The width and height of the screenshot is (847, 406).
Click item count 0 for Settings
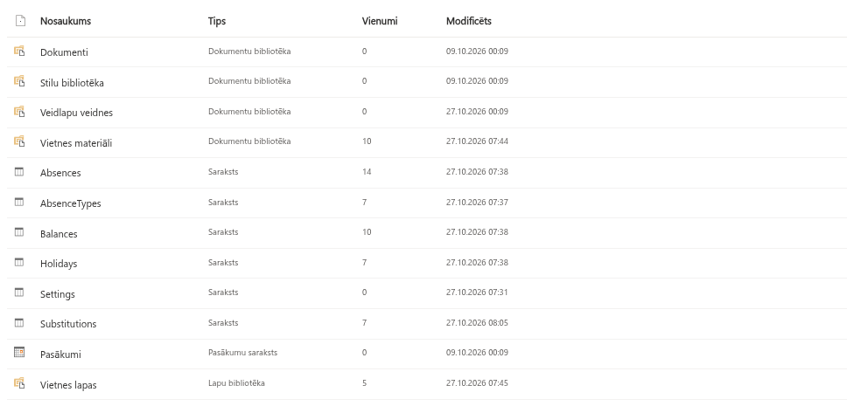(365, 292)
